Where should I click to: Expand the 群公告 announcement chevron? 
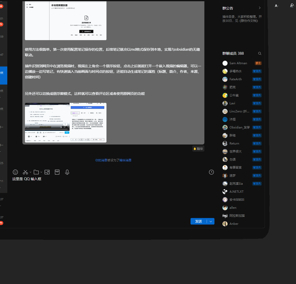[260, 8]
